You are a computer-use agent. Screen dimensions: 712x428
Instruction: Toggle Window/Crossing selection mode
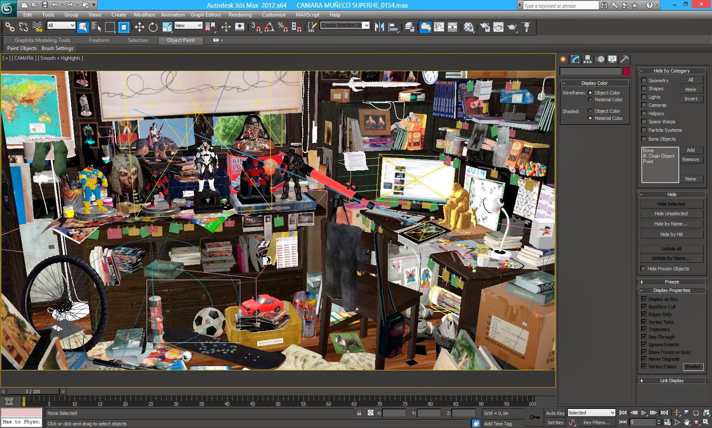pos(124,27)
